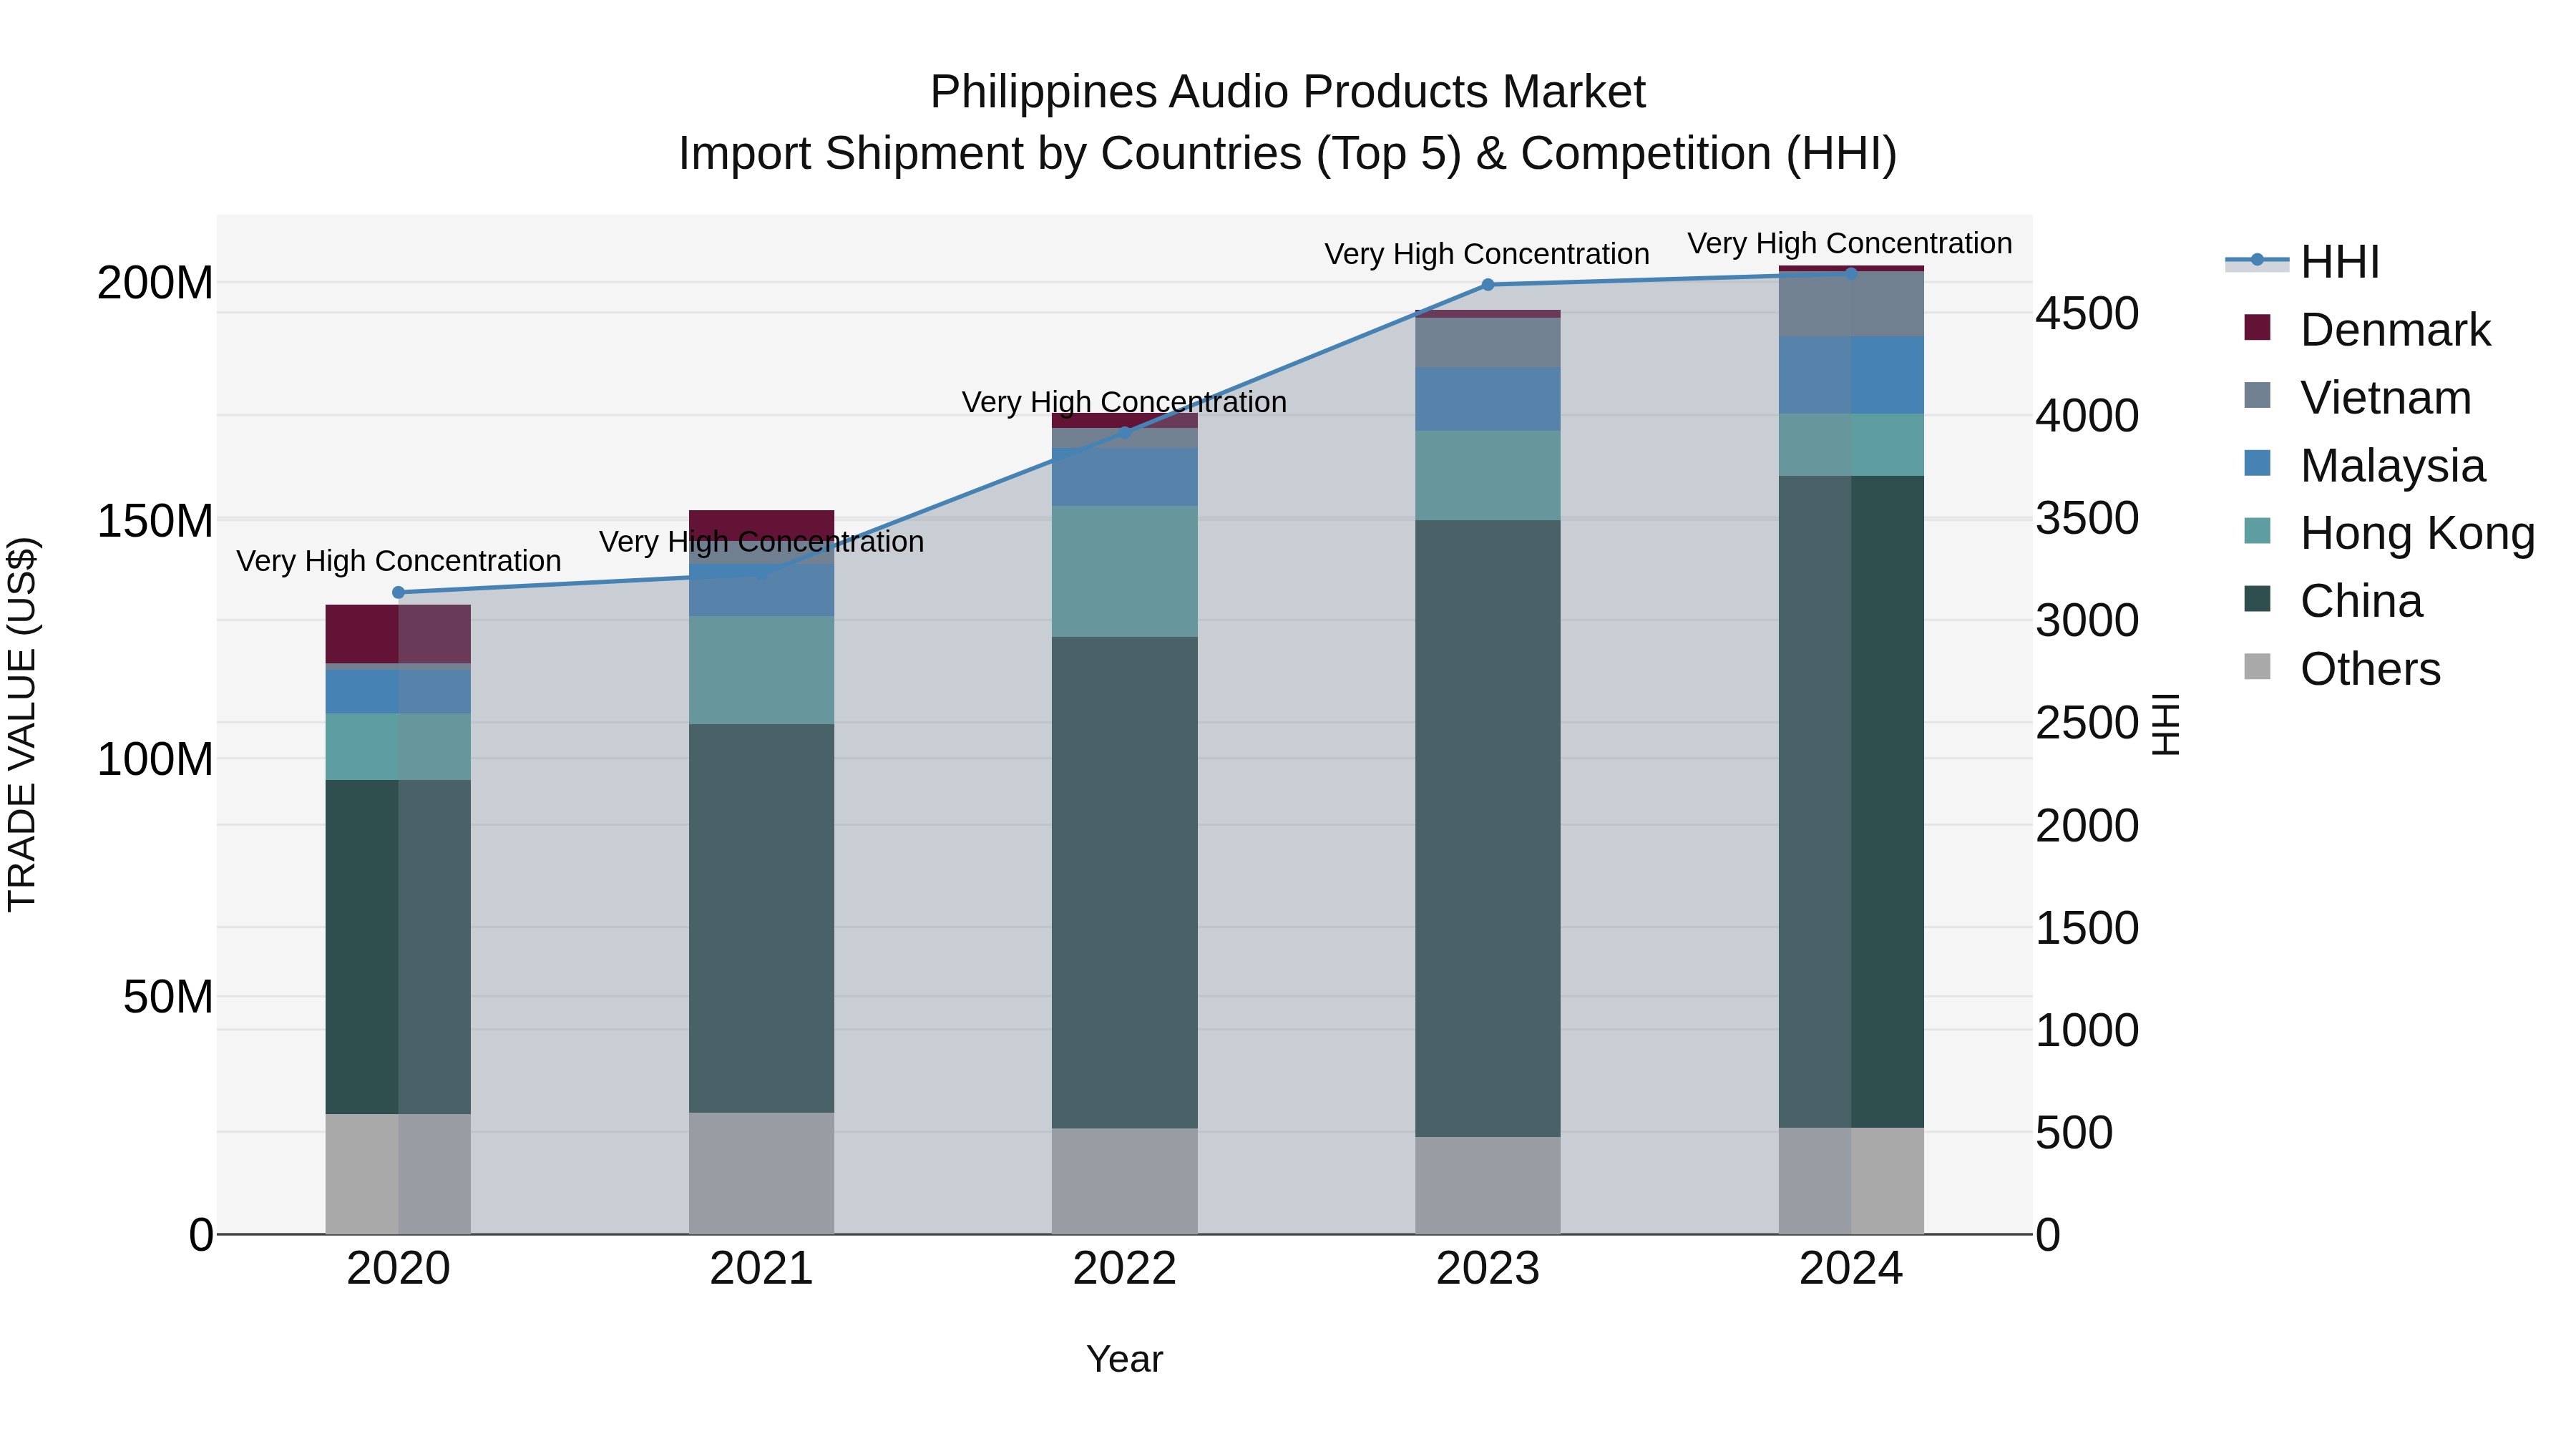The width and height of the screenshot is (2576, 1449).
Task: Select the 2023 HHI data point
Action: (x=1487, y=285)
